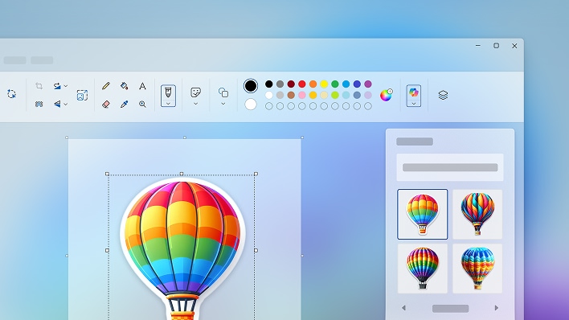Image resolution: width=569 pixels, height=320 pixels.
Task: Select the black primary color circle
Action: tap(251, 86)
